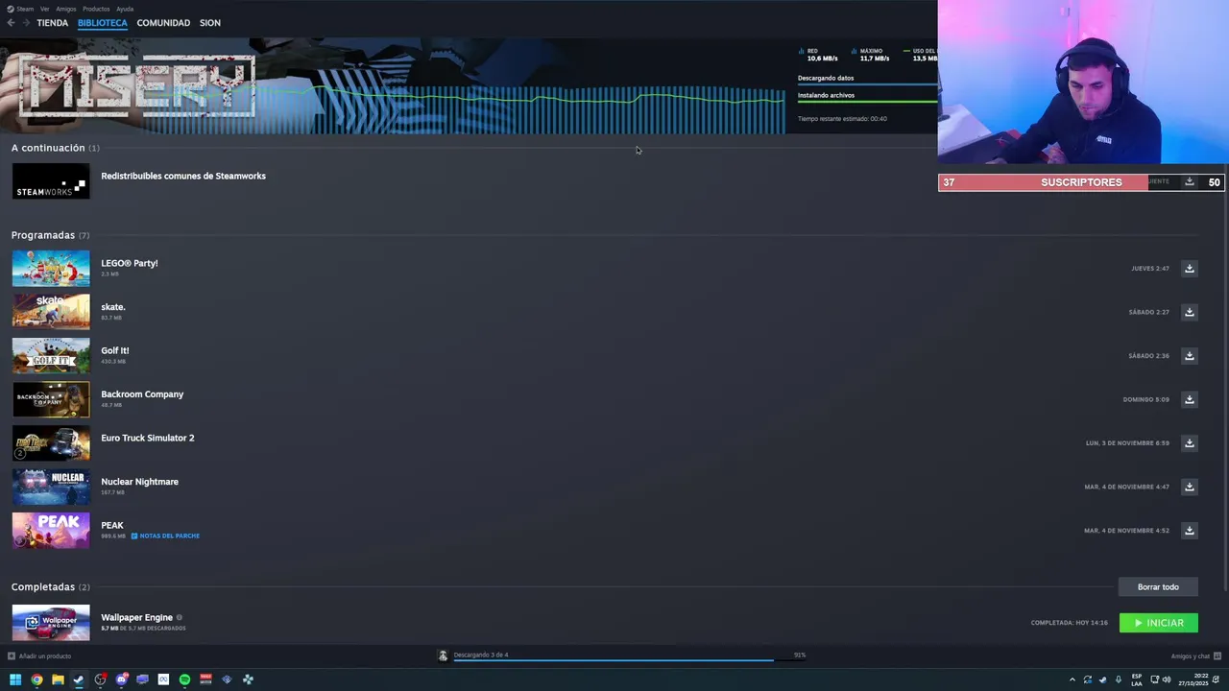Screen dimensions: 1229x691
Task: Open the Ver menu
Action: 45,9
